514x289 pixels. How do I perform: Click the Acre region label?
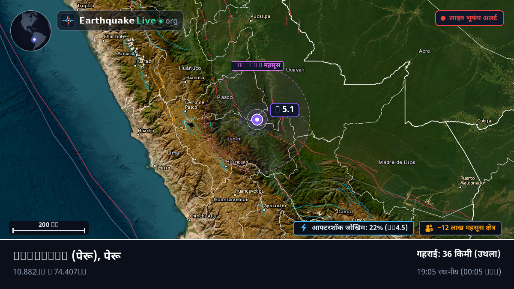424,51
